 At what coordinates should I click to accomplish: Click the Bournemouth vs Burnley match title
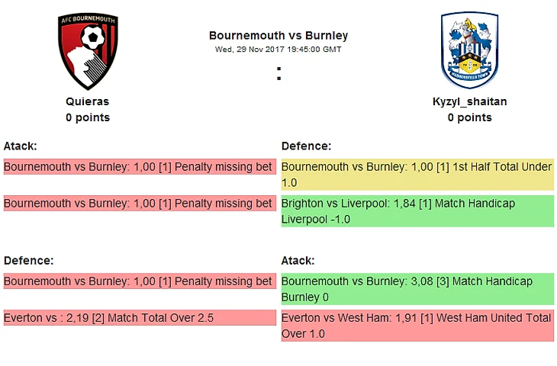tap(278, 35)
